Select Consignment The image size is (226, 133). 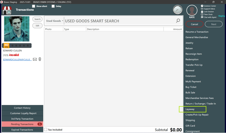pos(193,131)
